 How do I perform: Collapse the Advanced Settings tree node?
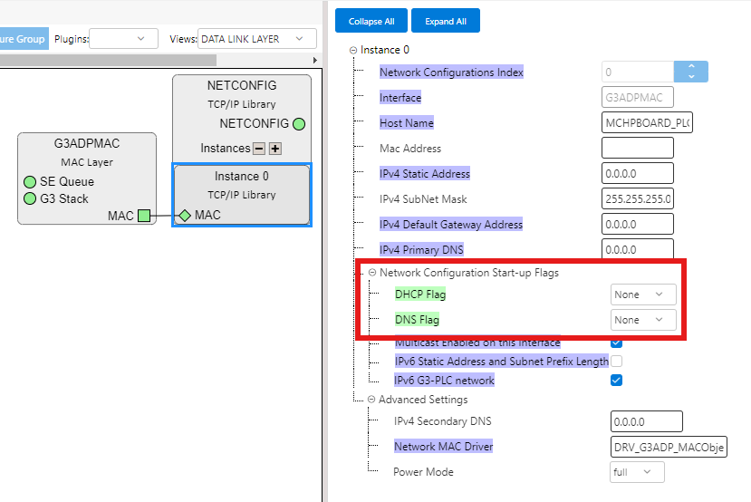coord(371,400)
